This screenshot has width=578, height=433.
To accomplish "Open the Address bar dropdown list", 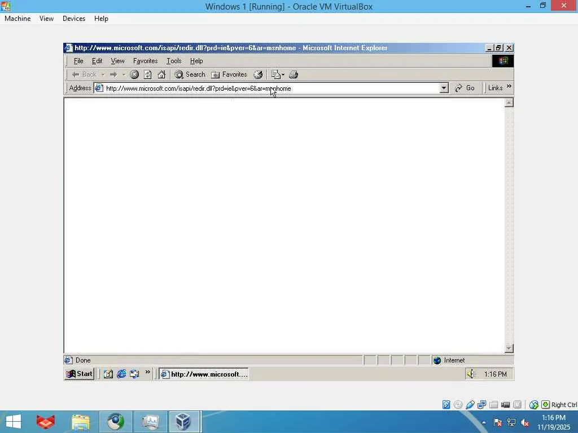I will coord(444,88).
